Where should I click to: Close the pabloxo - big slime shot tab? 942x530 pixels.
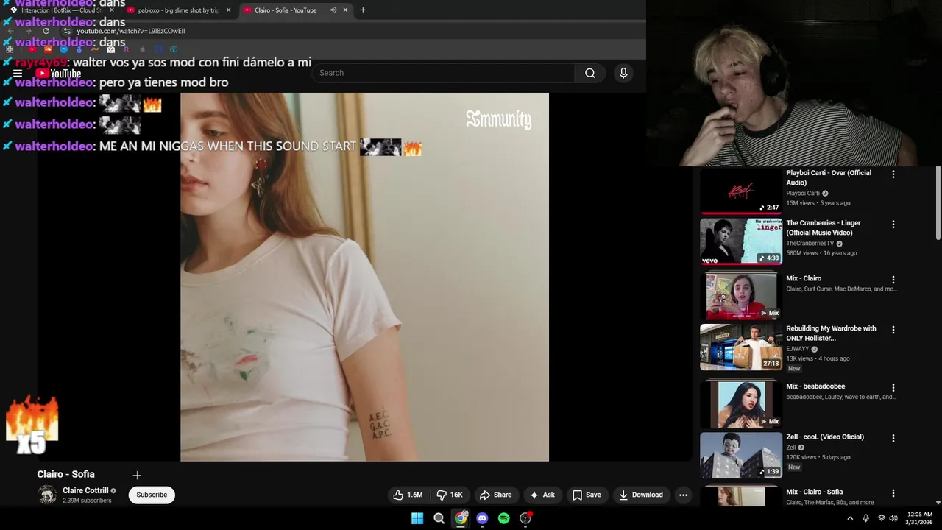(x=228, y=10)
